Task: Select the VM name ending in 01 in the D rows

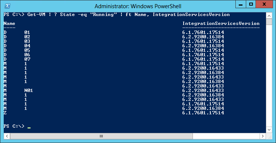Action: pyautogui.click(x=17, y=32)
